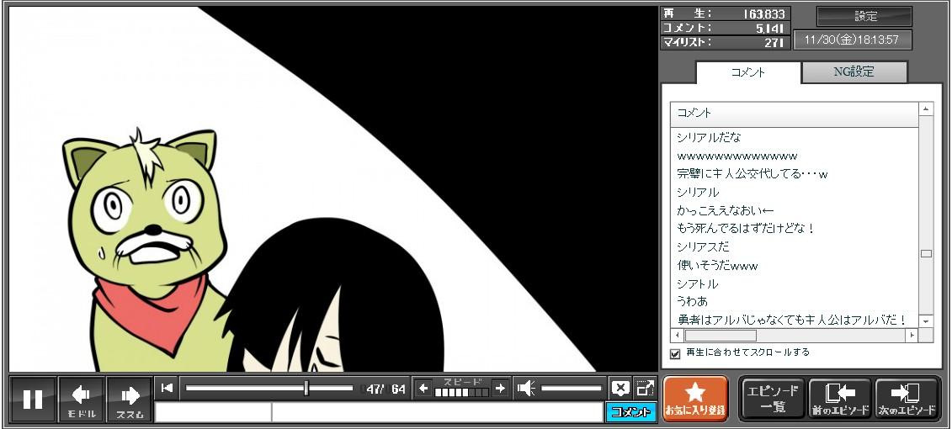
Task: Click the モドル rewind arrow button
Action: [81, 399]
